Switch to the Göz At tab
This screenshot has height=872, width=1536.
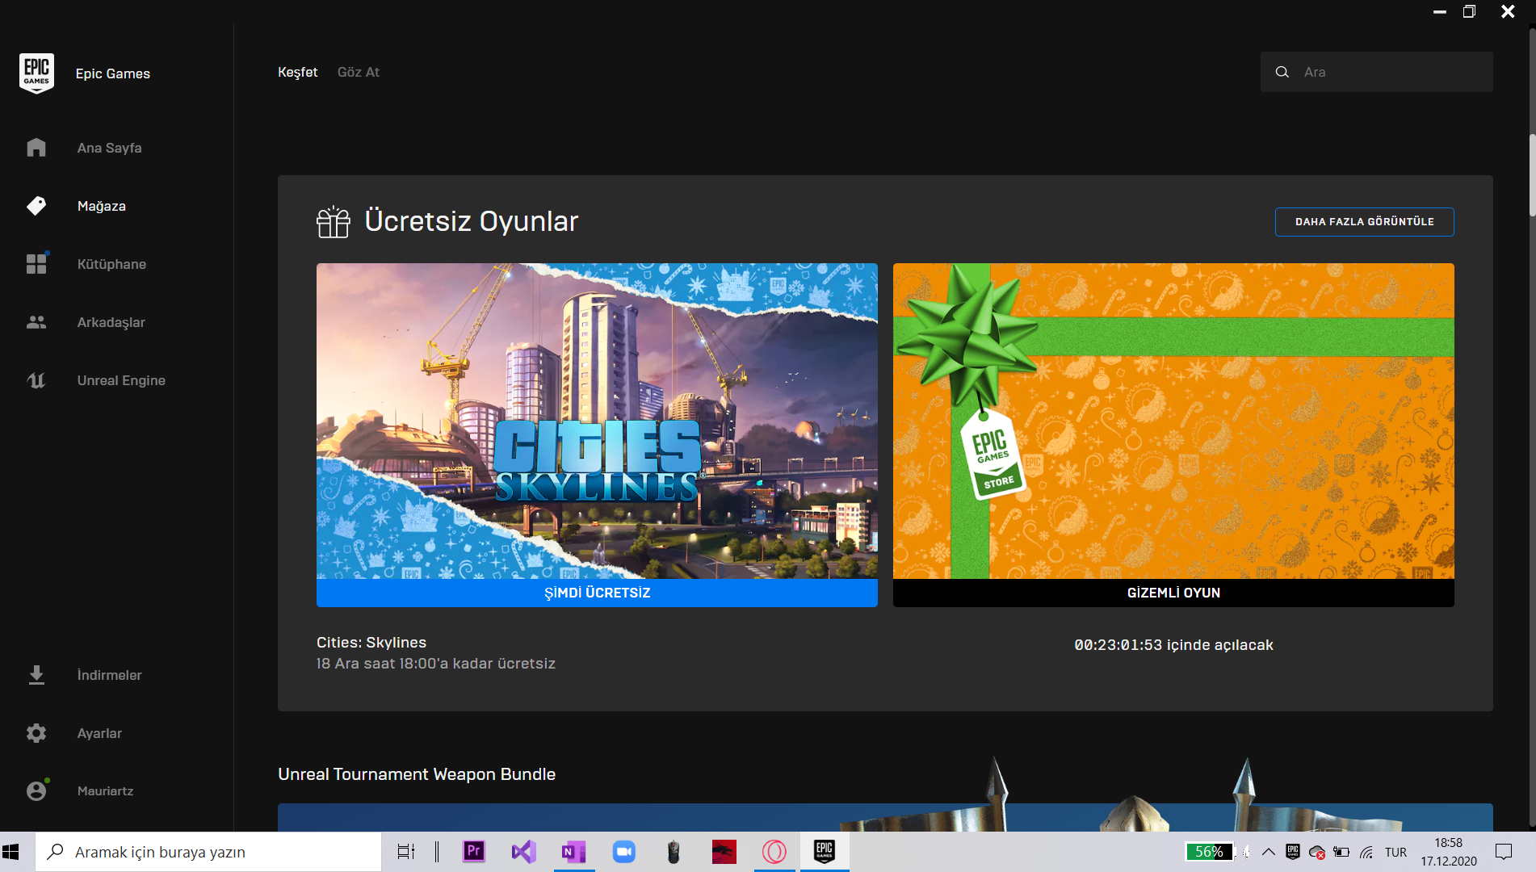tap(359, 72)
